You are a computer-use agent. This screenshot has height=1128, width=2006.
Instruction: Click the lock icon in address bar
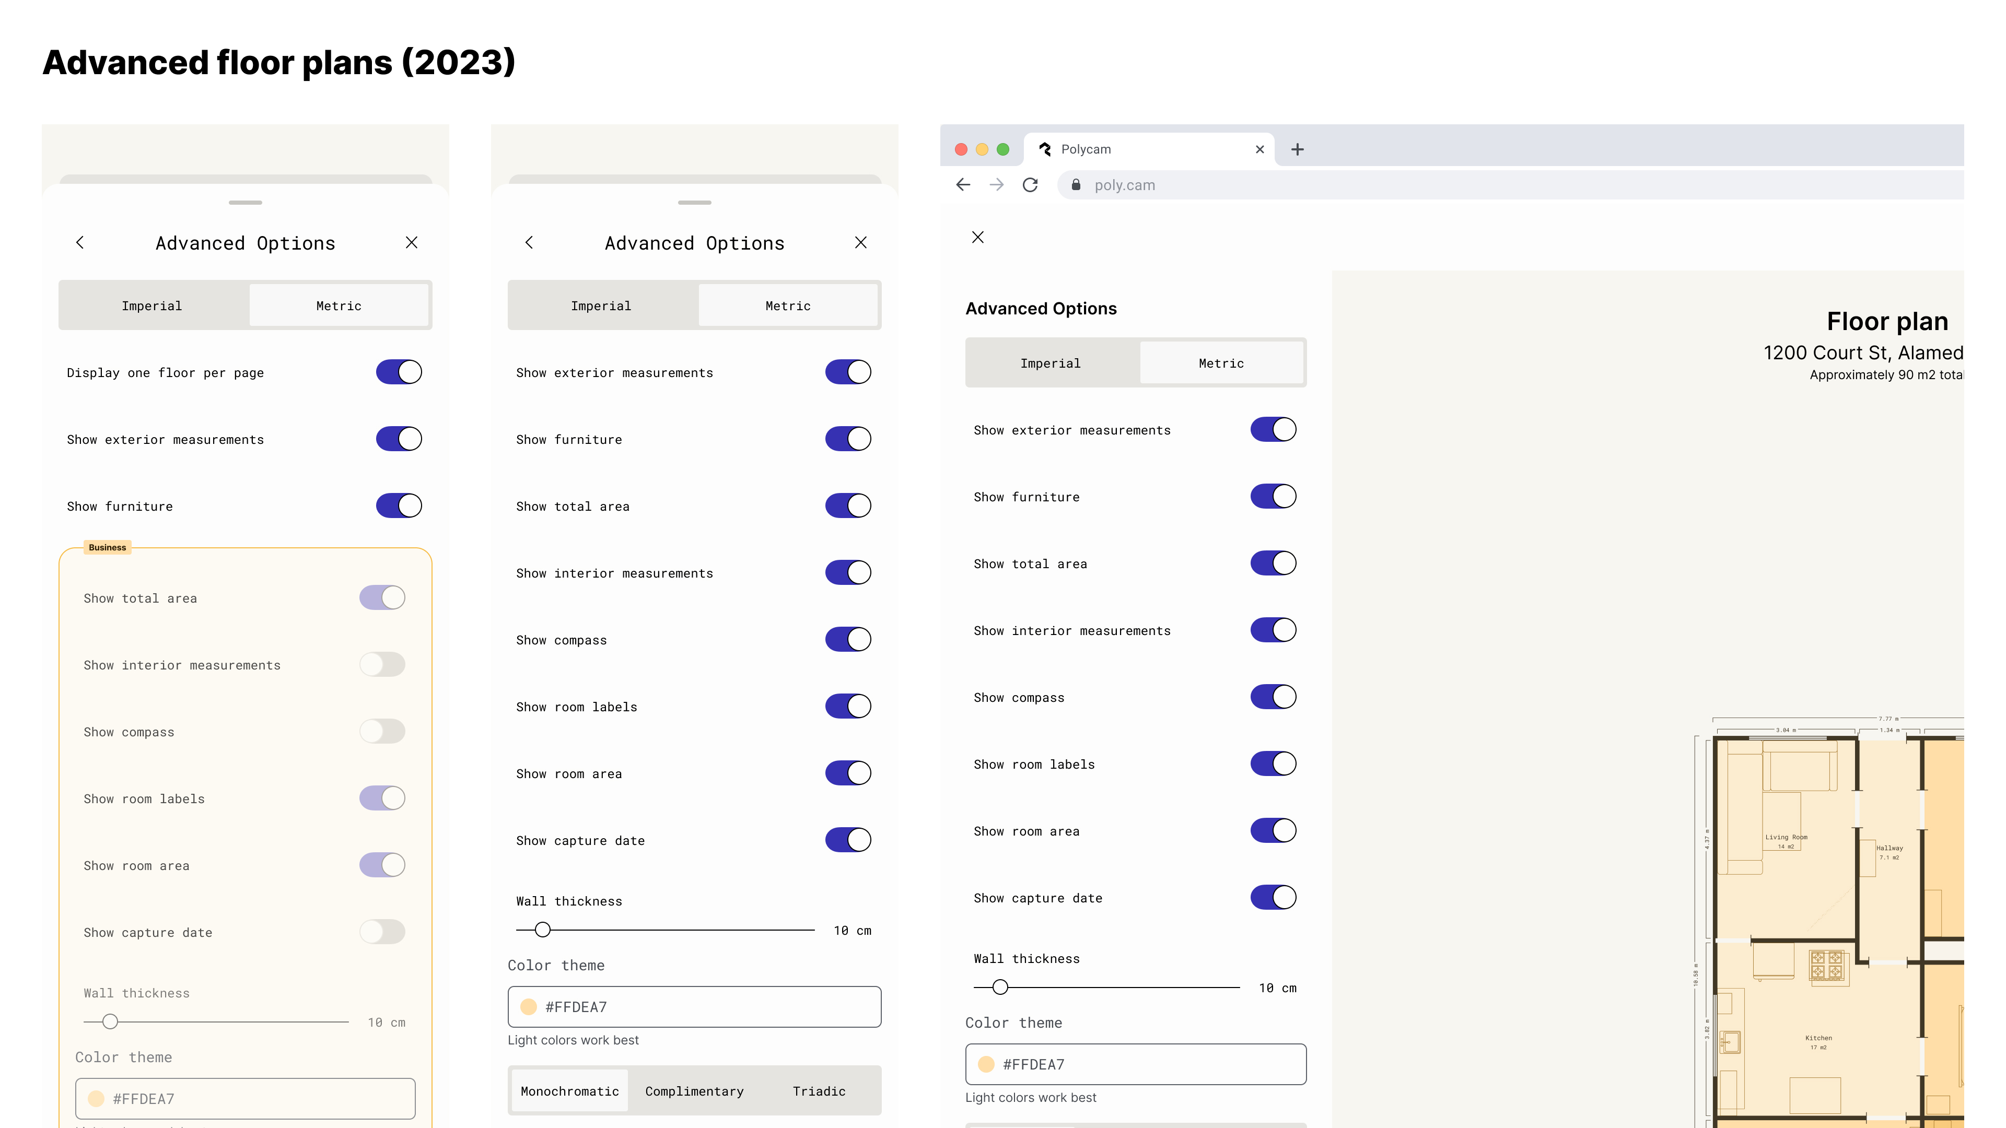pos(1076,184)
